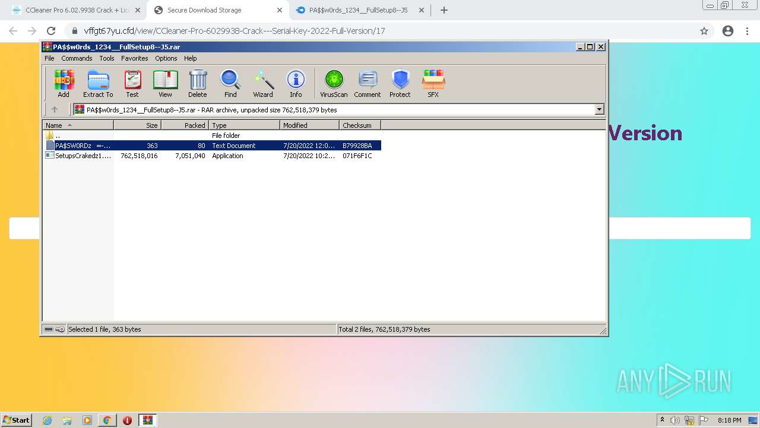Click the Delete trash can icon
The height and width of the screenshot is (428, 760).
click(x=198, y=83)
